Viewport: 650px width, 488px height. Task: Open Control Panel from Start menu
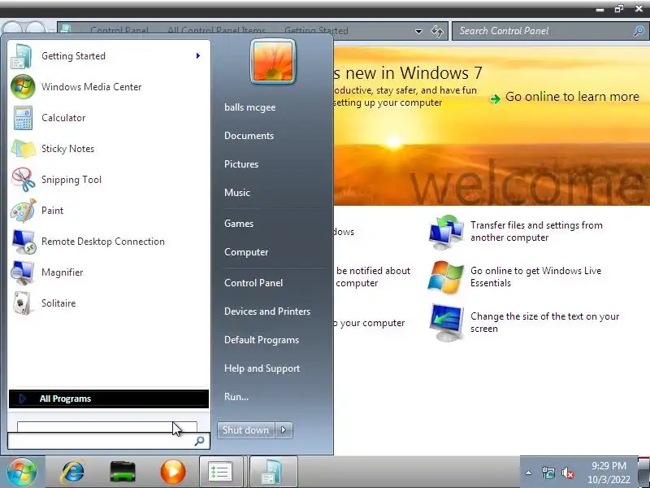point(253,282)
